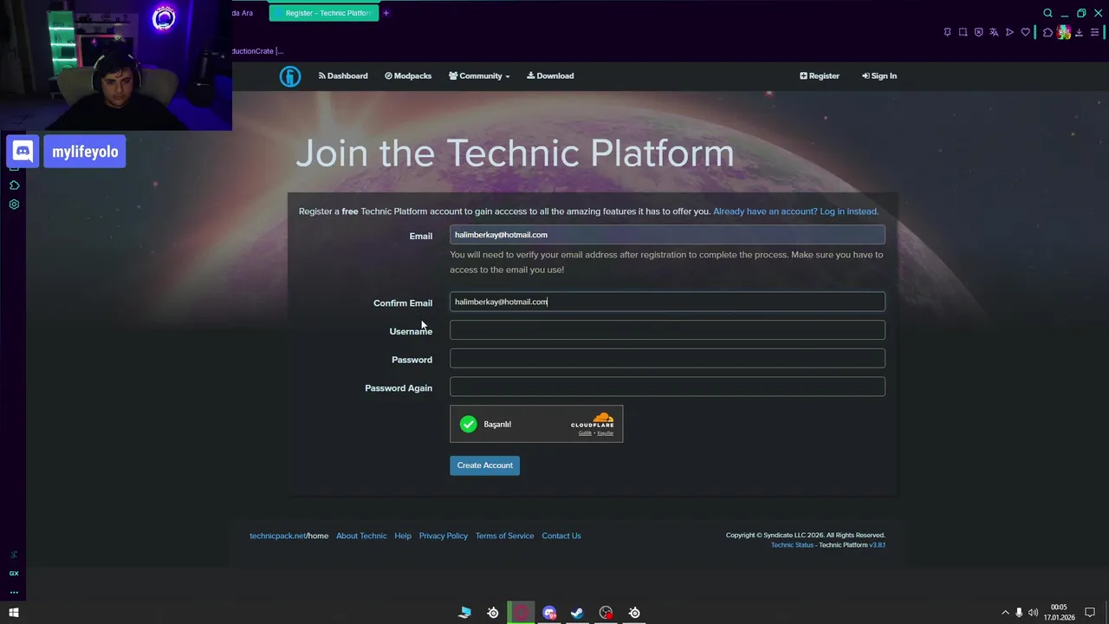Open the About Technic footer link
This screenshot has width=1109, height=624.
[361, 536]
